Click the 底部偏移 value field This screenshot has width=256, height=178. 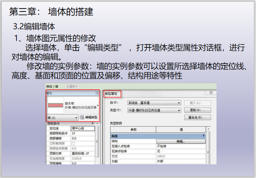pos(83,138)
